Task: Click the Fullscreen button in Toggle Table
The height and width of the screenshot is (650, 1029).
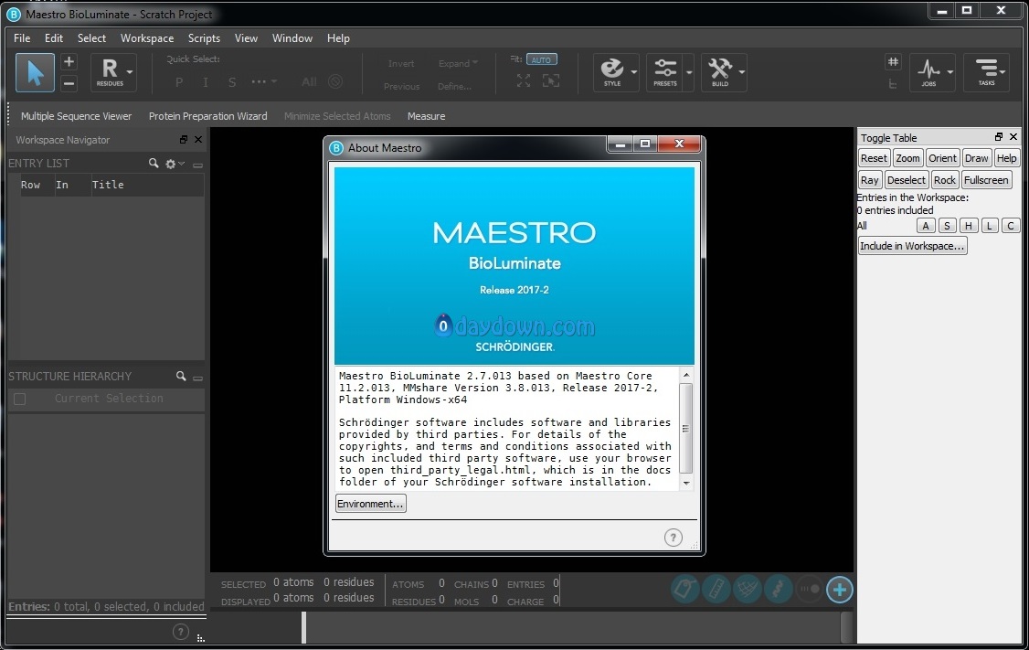Action: 986,180
